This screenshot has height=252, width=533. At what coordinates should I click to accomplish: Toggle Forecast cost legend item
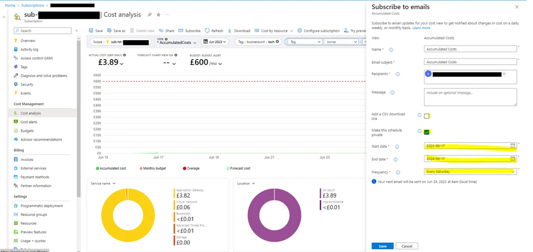click(238, 168)
